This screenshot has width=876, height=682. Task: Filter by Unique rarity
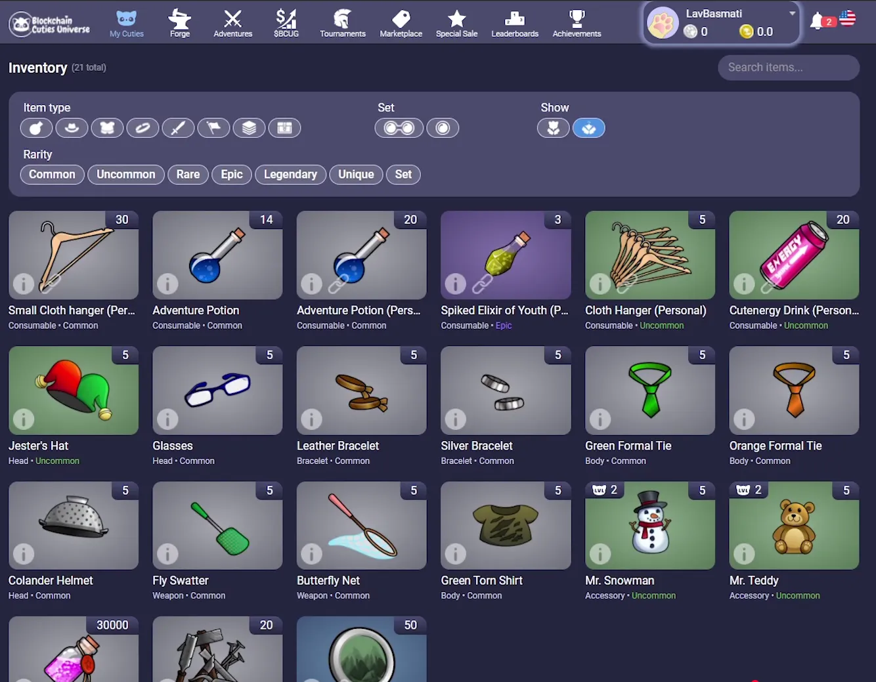click(x=356, y=175)
